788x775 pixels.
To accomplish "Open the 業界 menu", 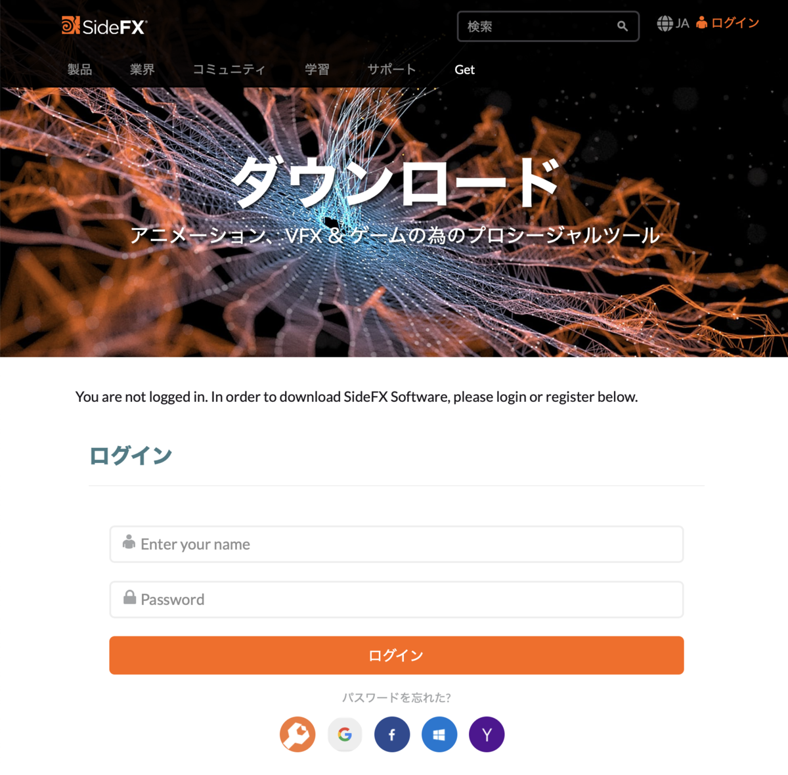I will pyautogui.click(x=142, y=70).
